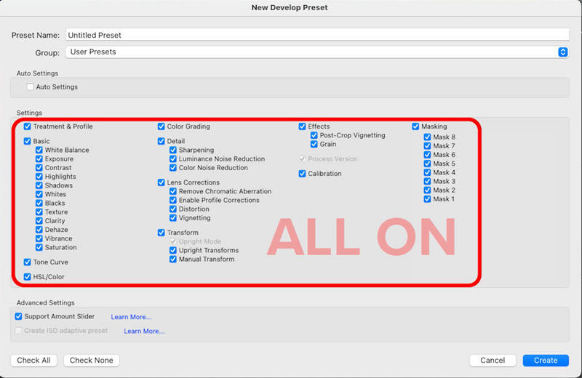Uncheck Tone Curve
Viewport: 582px width, 378px height.
pyautogui.click(x=27, y=262)
